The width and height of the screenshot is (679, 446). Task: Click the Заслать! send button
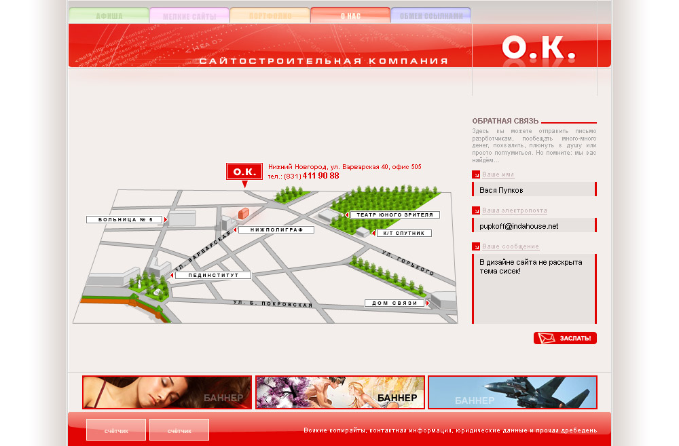coord(565,338)
